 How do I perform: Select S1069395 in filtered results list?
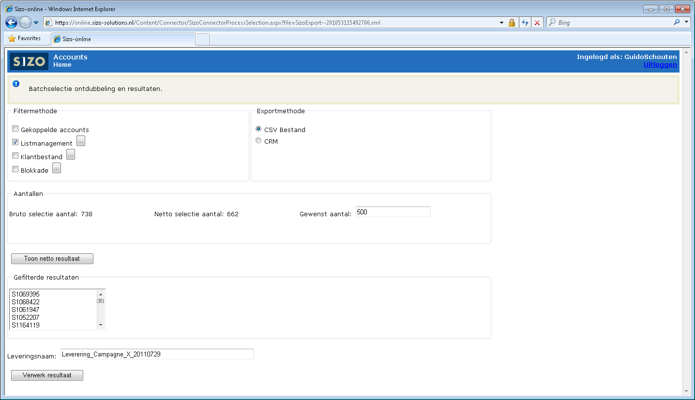click(53, 294)
